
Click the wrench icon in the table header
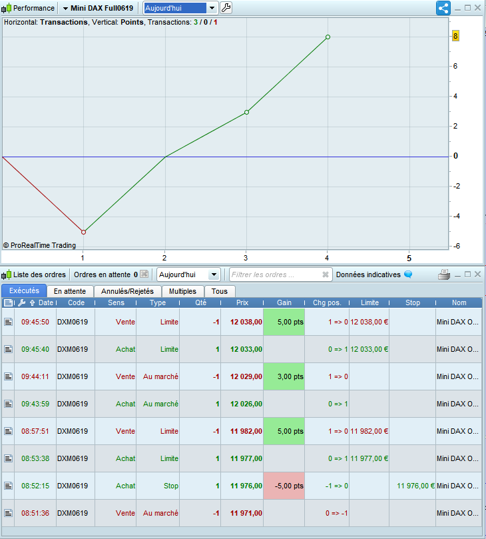[22, 303]
